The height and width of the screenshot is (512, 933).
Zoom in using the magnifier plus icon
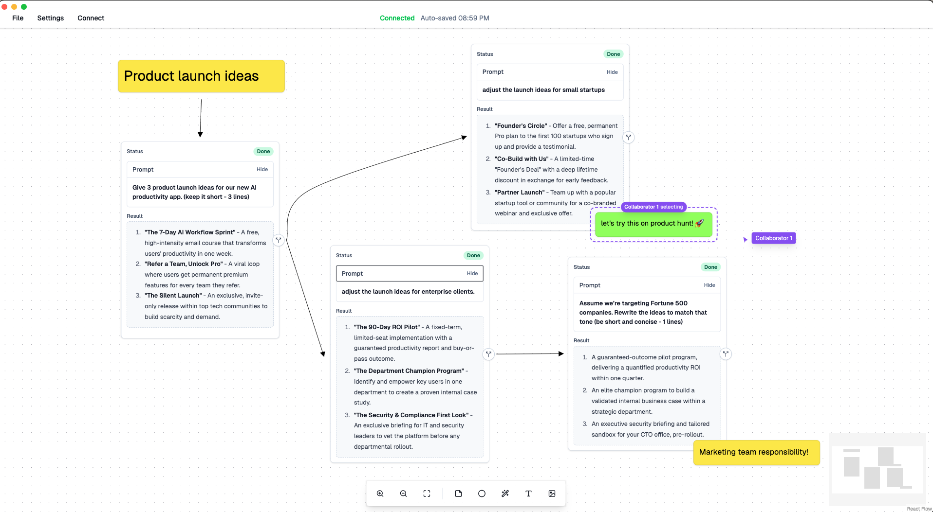pos(380,494)
